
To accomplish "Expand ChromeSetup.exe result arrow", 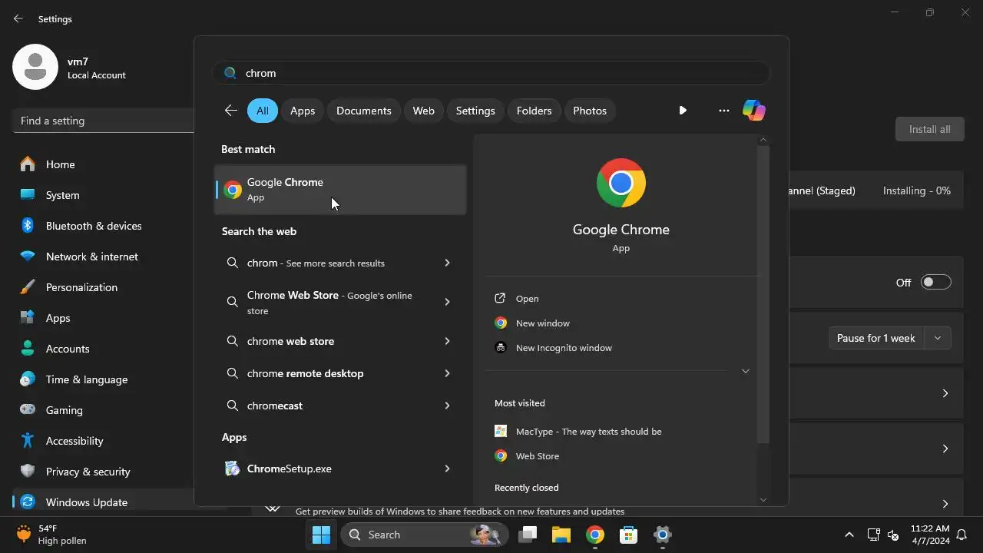I will coord(447,469).
